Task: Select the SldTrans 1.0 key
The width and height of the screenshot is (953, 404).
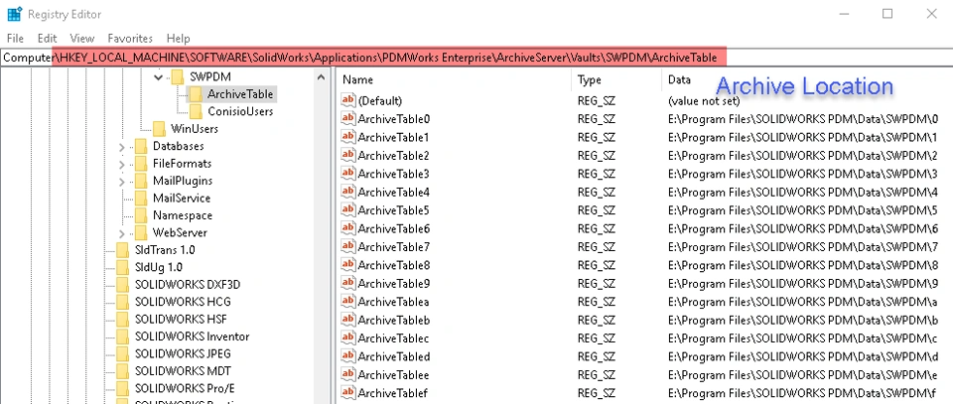Action: pos(165,250)
